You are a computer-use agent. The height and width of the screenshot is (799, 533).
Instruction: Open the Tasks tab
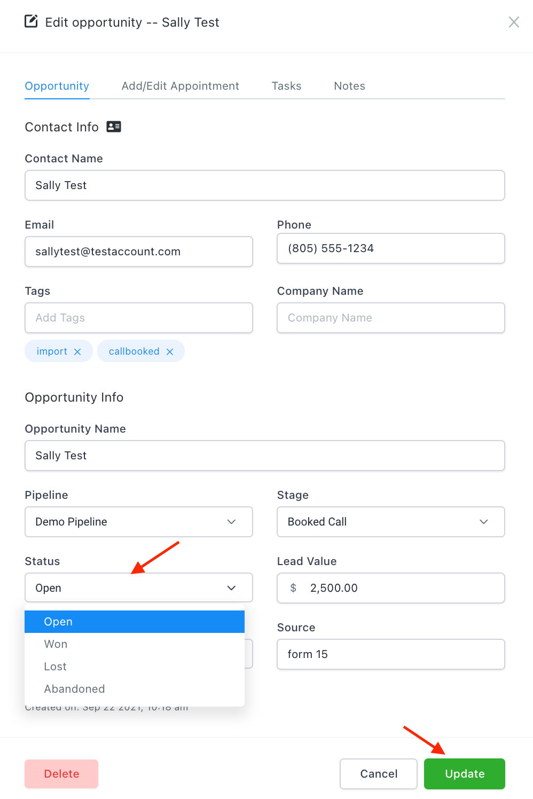(287, 86)
